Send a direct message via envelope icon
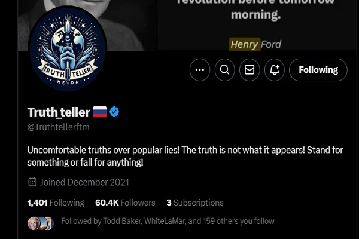The height and width of the screenshot is (239, 359). coord(250,70)
